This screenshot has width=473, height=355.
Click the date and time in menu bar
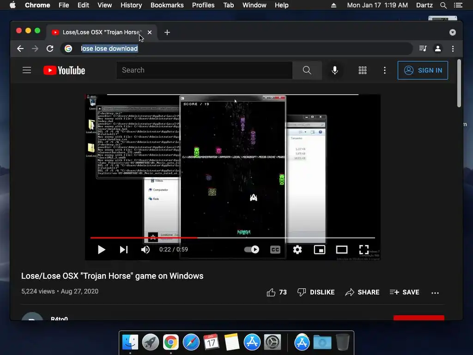[377, 5]
